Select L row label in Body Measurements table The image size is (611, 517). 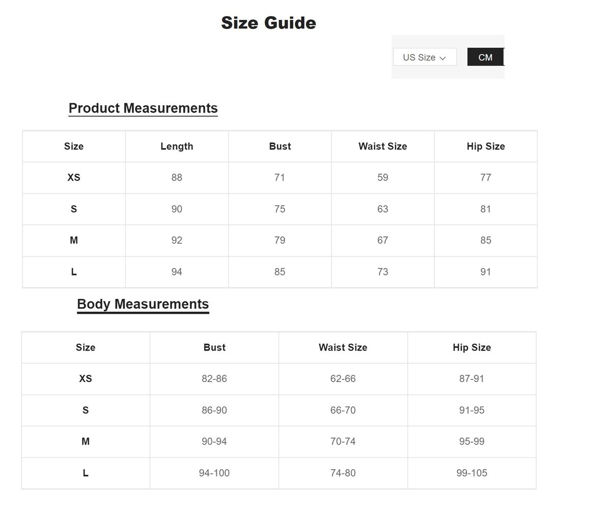point(86,473)
